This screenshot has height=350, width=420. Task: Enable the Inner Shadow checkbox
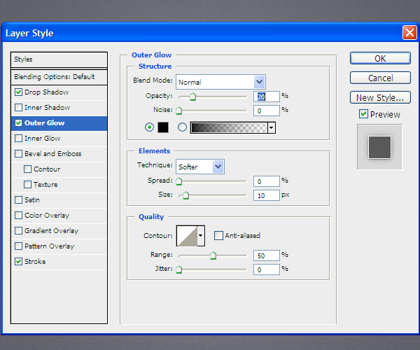click(x=18, y=107)
